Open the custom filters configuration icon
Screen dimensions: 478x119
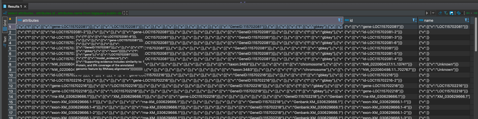(x=451, y=13)
